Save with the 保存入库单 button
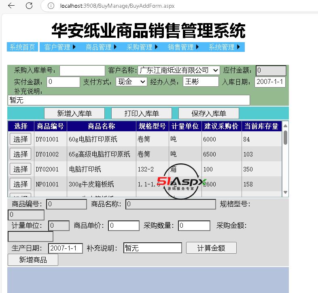 click(208, 113)
